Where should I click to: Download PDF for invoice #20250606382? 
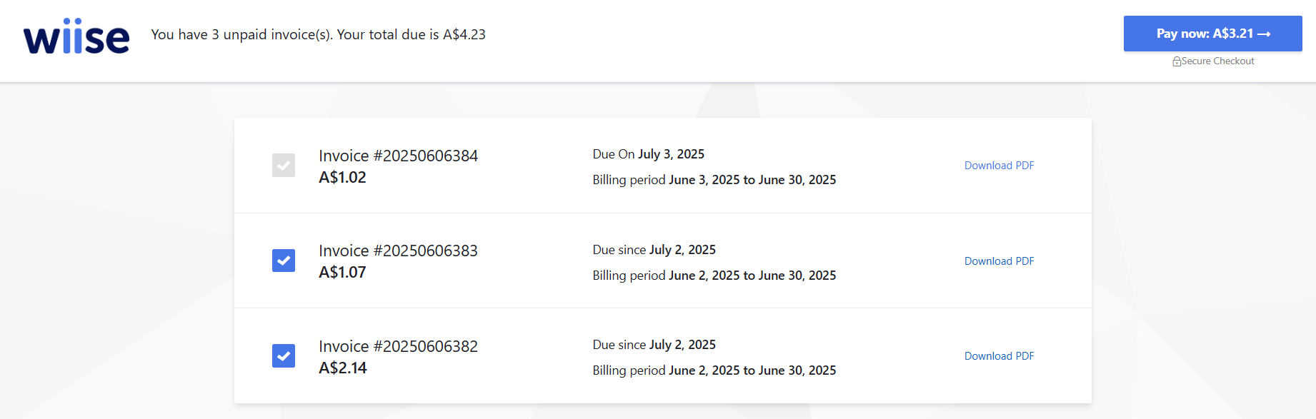click(x=999, y=356)
